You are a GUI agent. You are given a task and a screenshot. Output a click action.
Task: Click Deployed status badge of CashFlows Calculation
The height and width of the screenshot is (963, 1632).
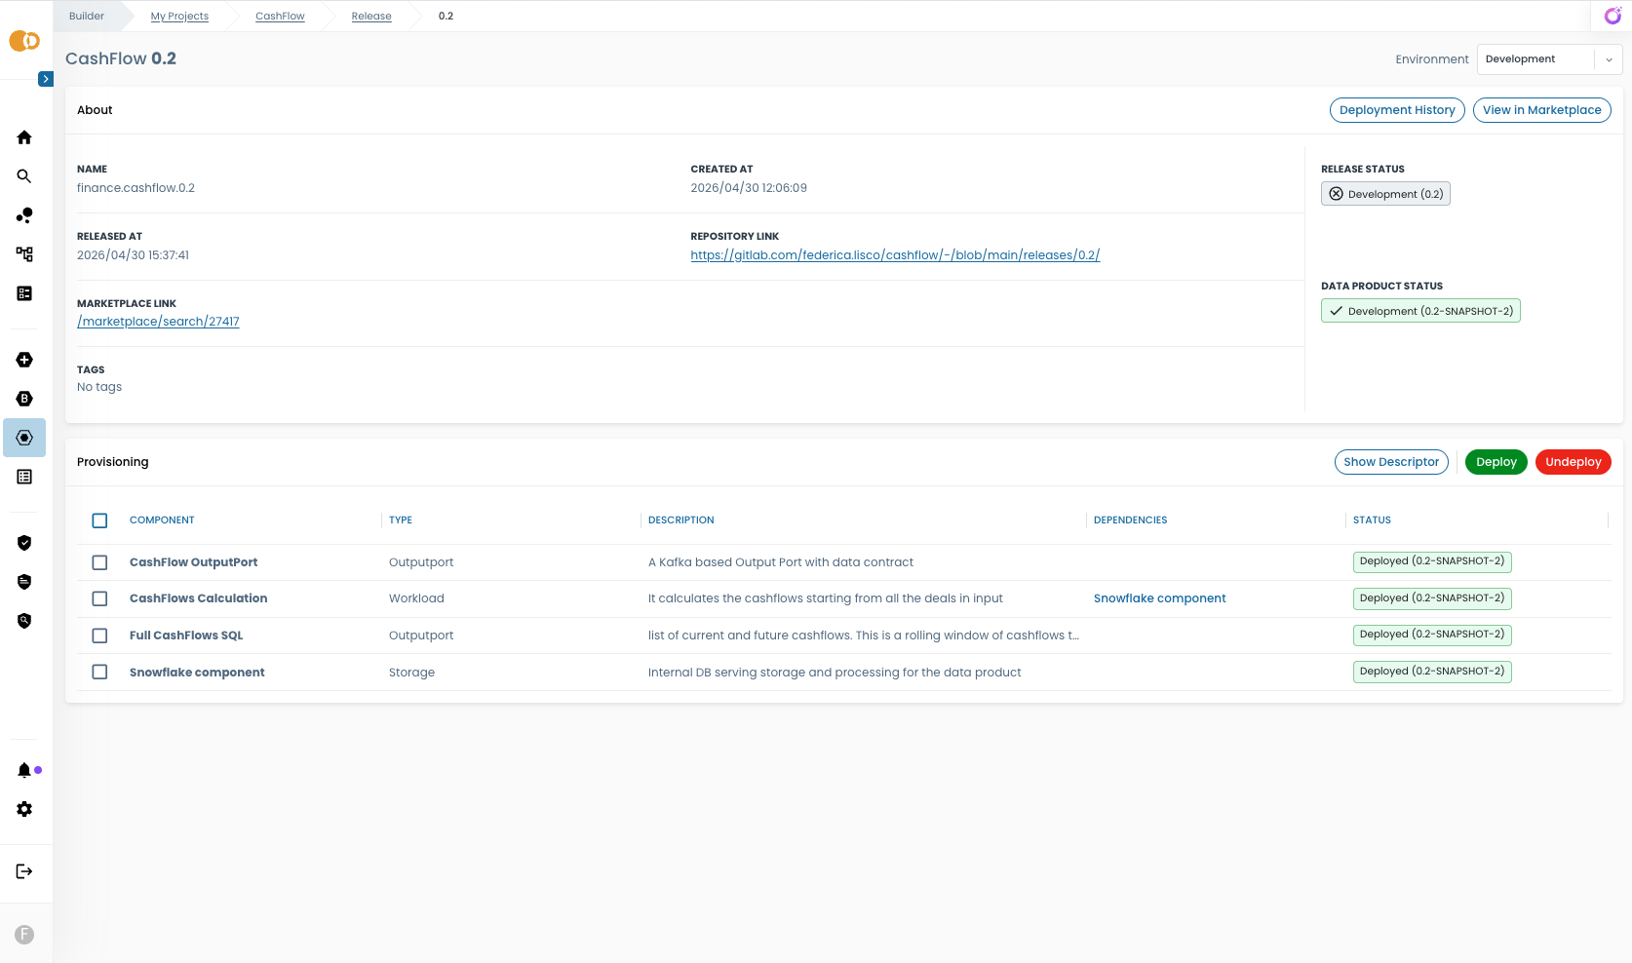(1432, 598)
